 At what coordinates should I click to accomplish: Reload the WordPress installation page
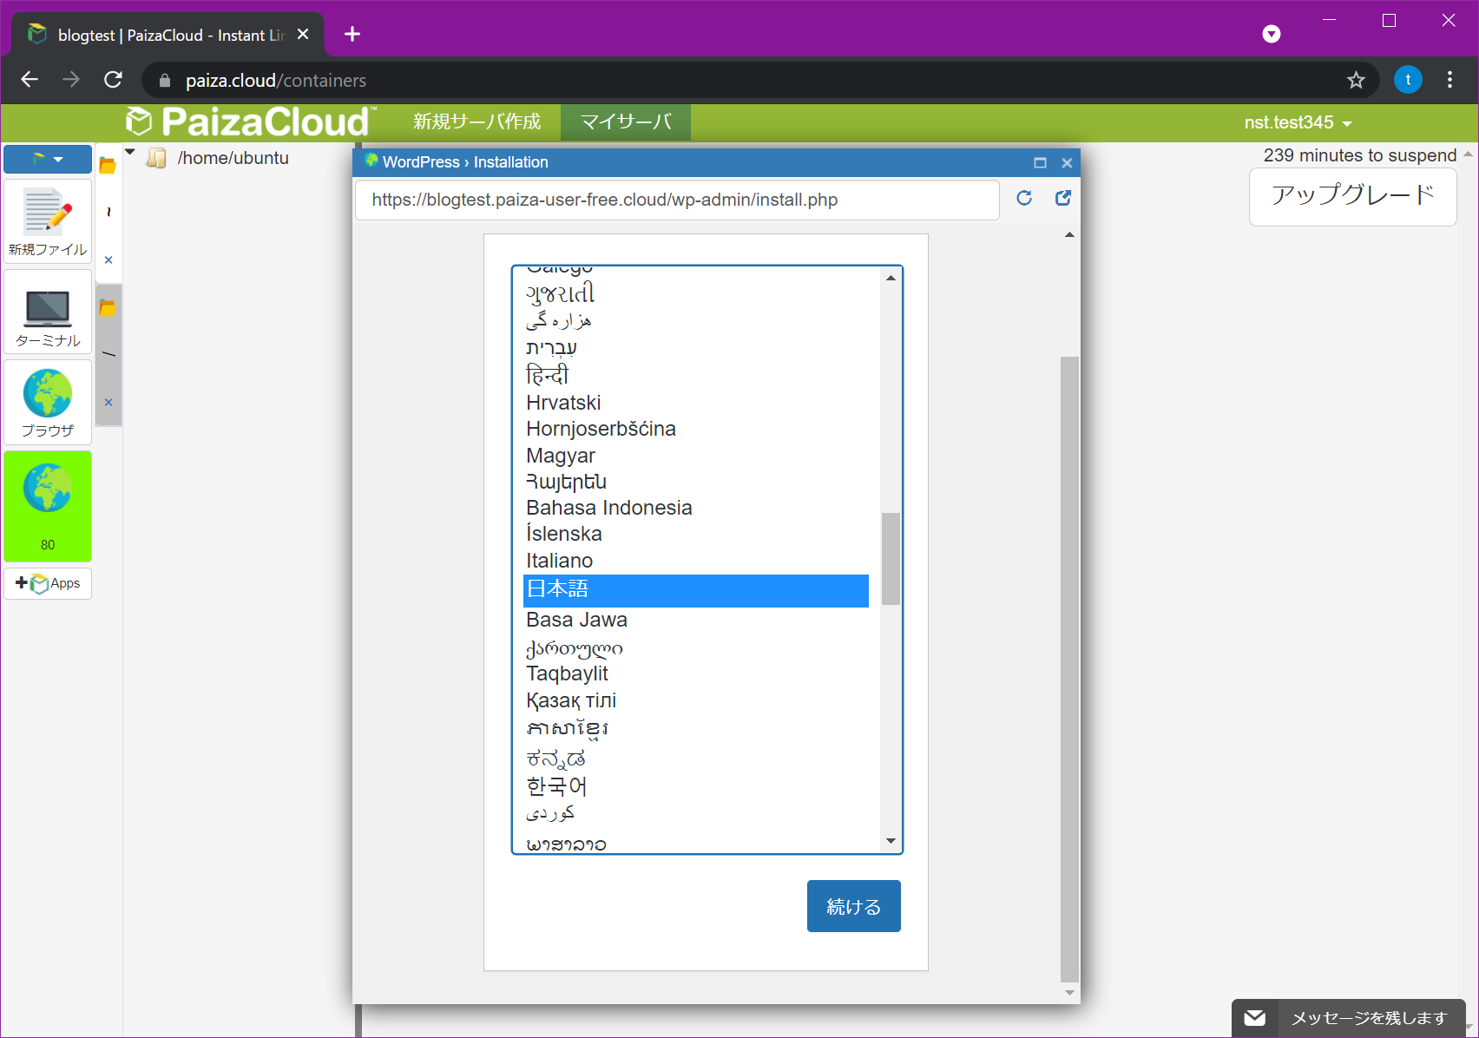(1024, 198)
